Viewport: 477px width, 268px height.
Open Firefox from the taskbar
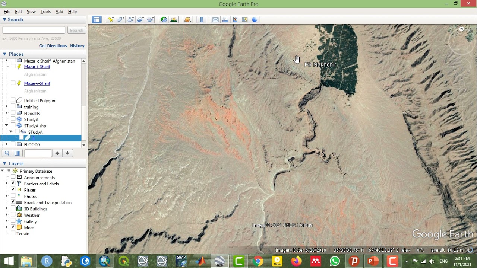point(296,261)
